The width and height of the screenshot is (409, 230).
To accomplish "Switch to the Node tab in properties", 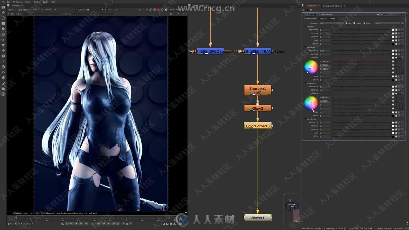I will click(333, 19).
